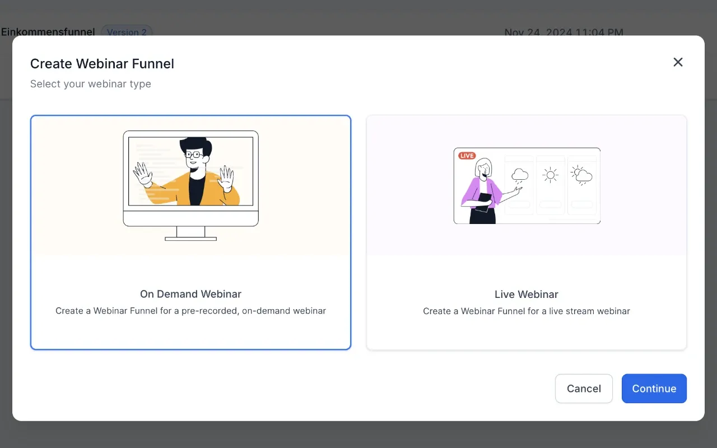717x448 pixels.
Task: Open the Version 2 badge dropdown
Action: (x=127, y=32)
